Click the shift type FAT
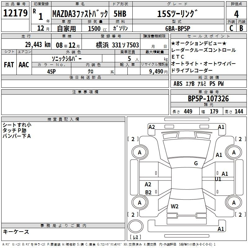Screen dimensions: 248x248 (x=9, y=65)
